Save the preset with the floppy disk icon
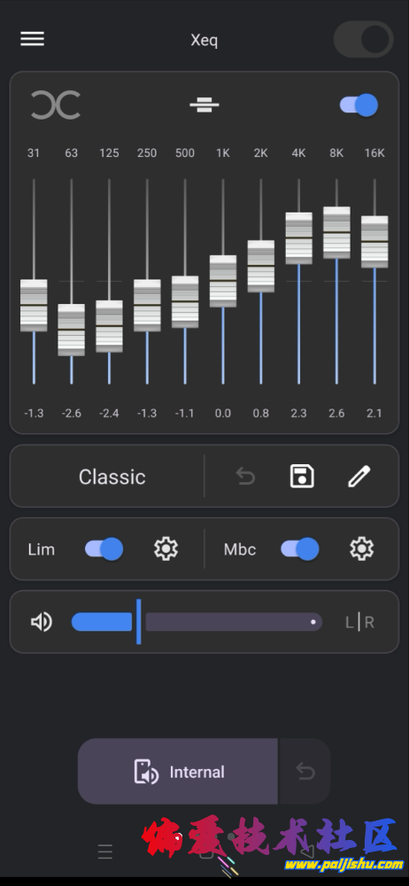The height and width of the screenshot is (886, 409). click(302, 477)
